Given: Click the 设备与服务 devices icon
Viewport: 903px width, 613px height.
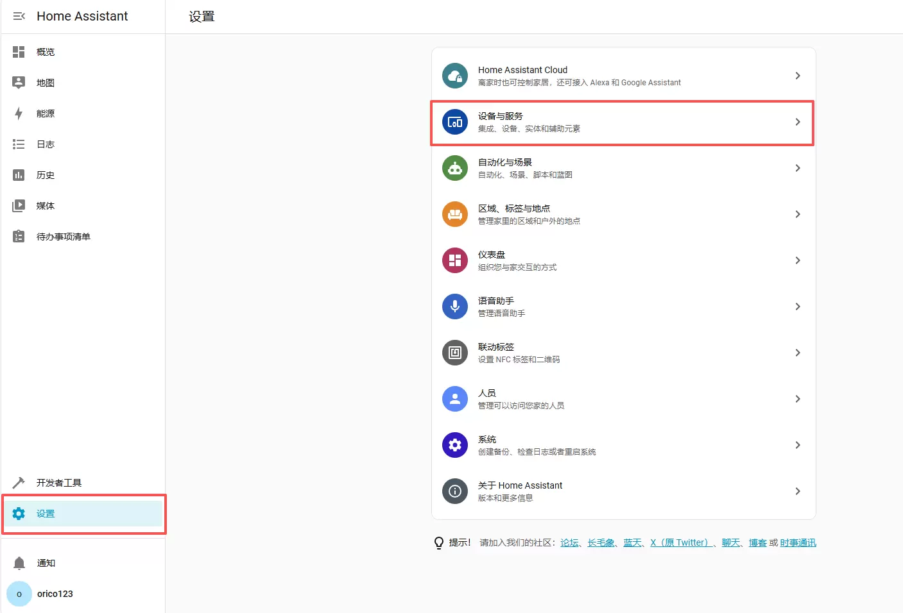Looking at the screenshot, I should [x=455, y=122].
